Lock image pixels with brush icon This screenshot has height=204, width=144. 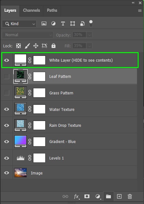coord(27,46)
